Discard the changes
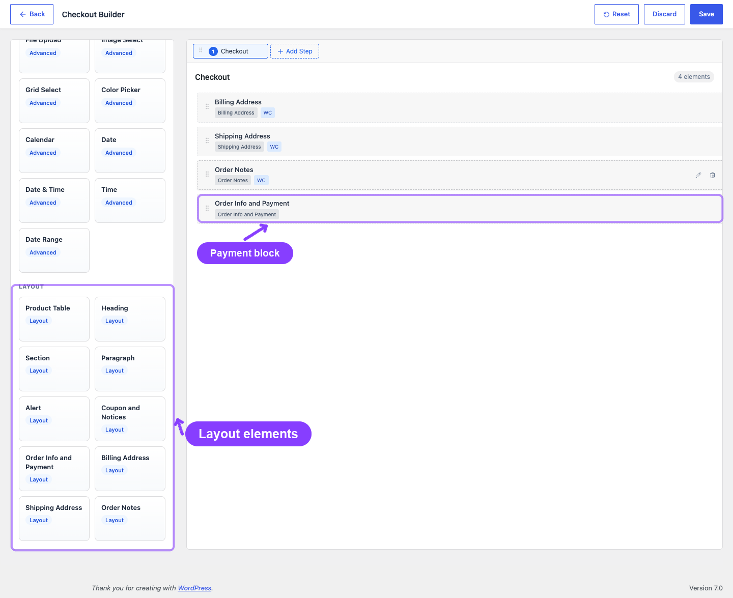This screenshot has width=733, height=598. [664, 14]
